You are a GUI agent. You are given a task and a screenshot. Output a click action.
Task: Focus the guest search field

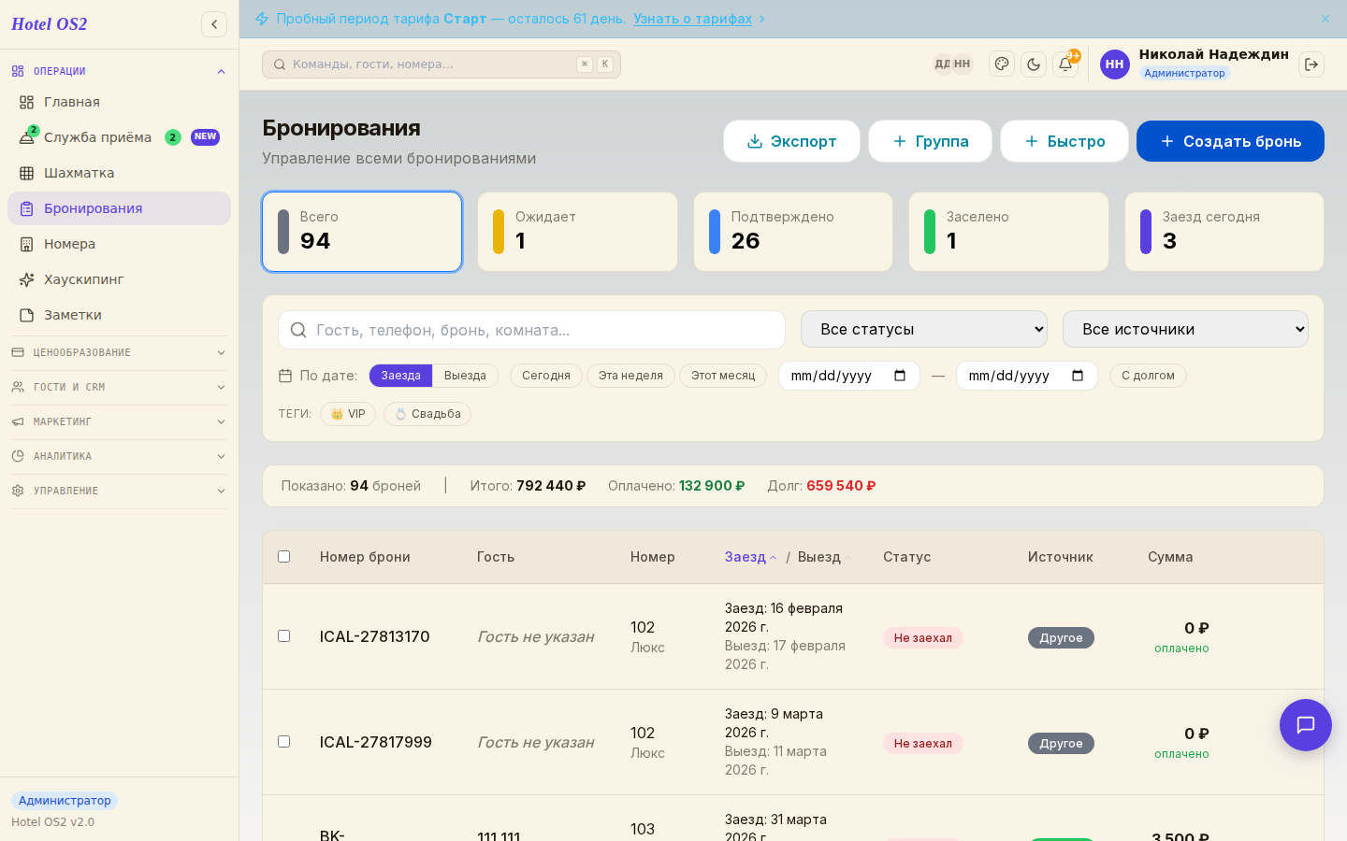pyautogui.click(x=531, y=330)
